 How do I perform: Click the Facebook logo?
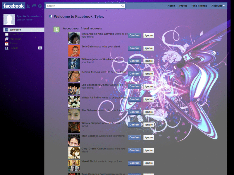13,6
